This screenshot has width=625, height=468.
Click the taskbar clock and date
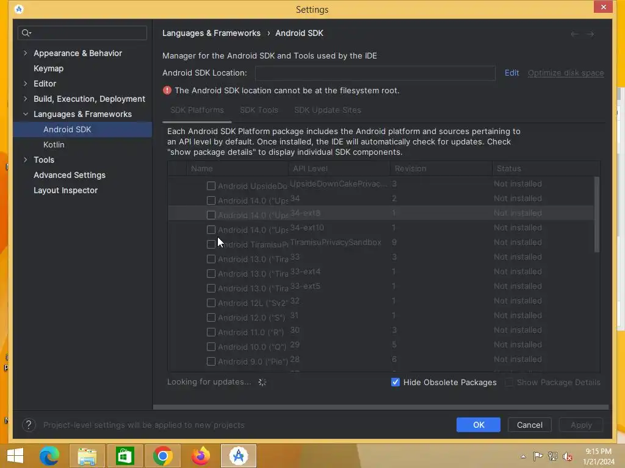pos(598,456)
